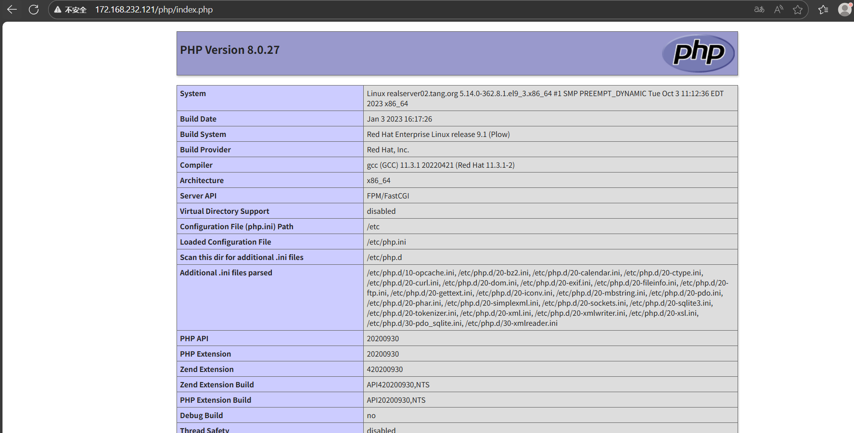
Task: Click Zend Extension Build label
Action: pos(217,385)
